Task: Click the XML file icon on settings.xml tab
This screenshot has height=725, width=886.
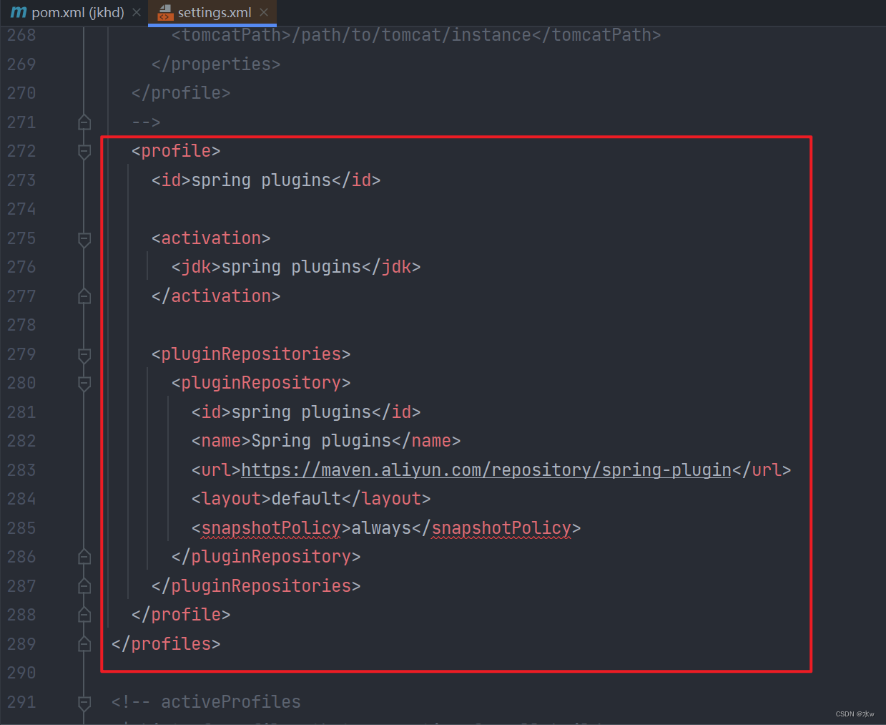Action: [165, 13]
